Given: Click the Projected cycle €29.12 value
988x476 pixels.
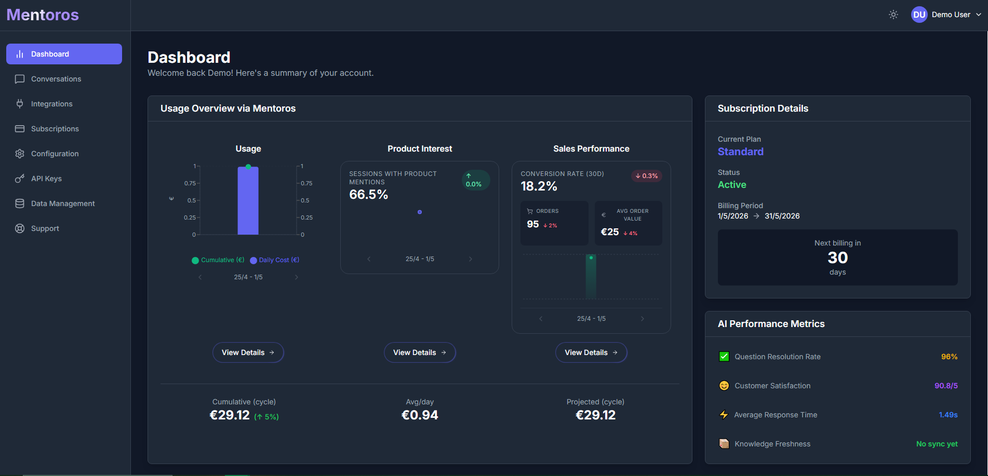Looking at the screenshot, I should 595,415.
